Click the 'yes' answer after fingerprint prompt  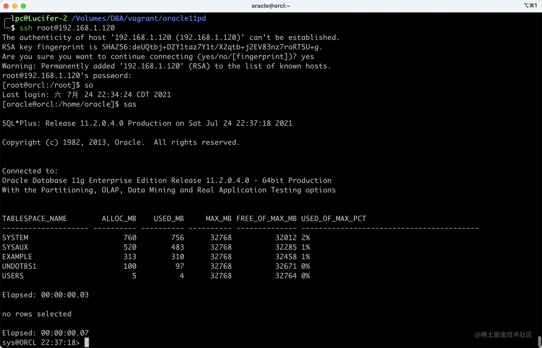pos(308,57)
